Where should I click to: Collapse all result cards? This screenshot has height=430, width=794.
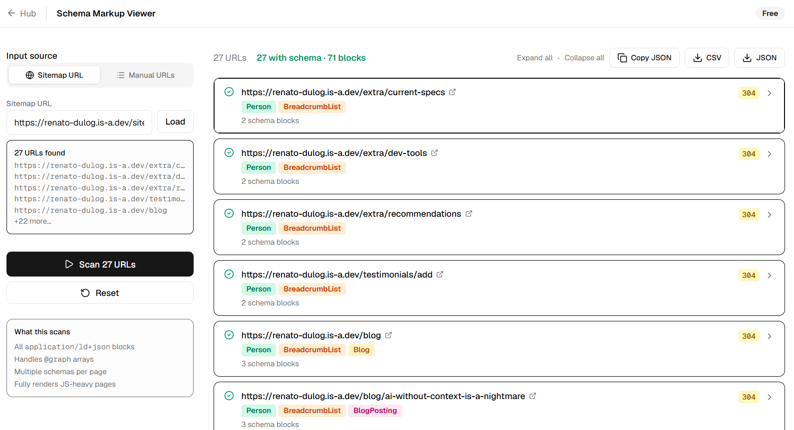584,58
